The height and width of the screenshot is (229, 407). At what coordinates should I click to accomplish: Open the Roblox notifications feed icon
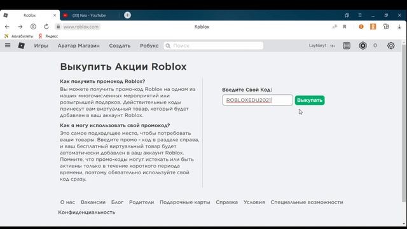(347, 46)
